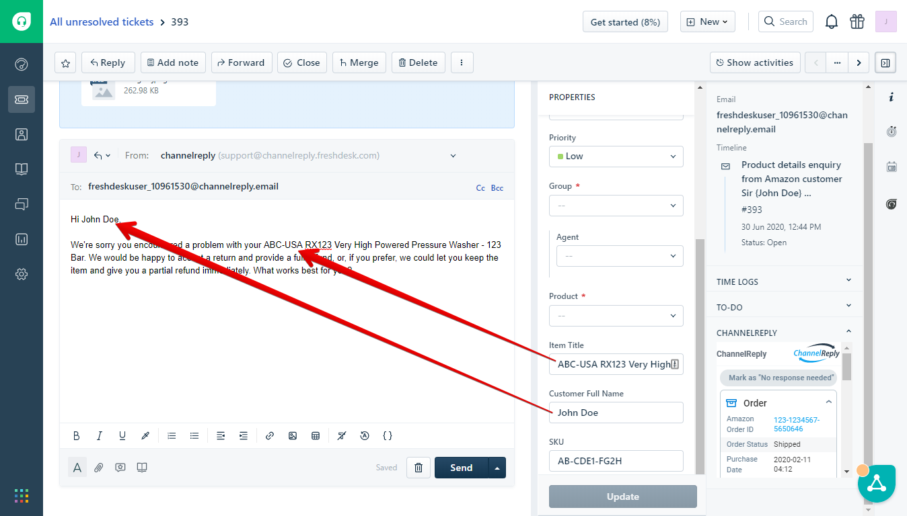907x516 pixels.
Task: Open the Forums chat icon in sidebar
Action: (x=22, y=204)
